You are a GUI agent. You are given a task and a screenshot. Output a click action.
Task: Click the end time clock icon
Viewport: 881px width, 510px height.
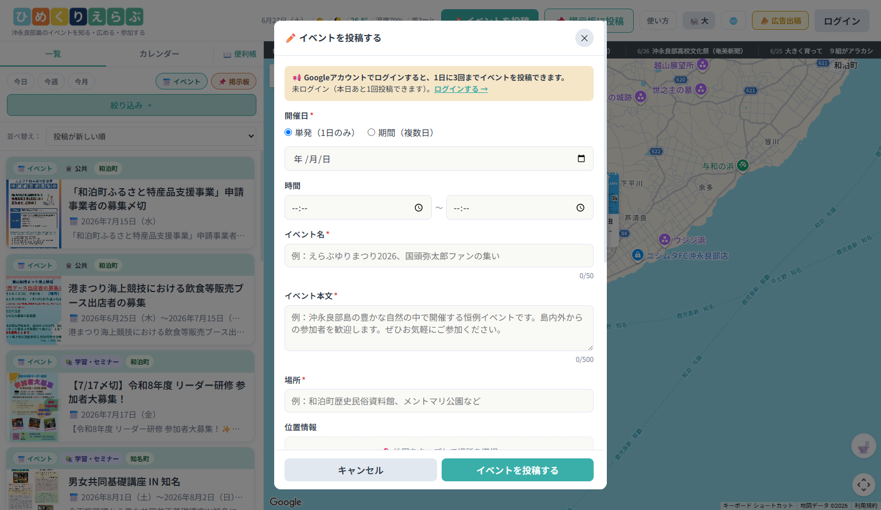pos(580,208)
